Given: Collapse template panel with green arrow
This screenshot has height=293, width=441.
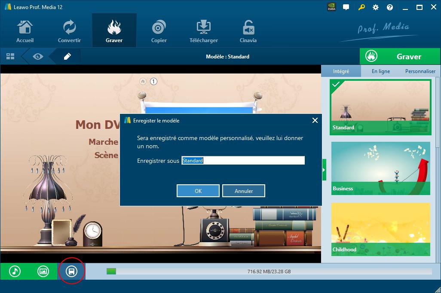Looking at the screenshot, I should (x=324, y=170).
